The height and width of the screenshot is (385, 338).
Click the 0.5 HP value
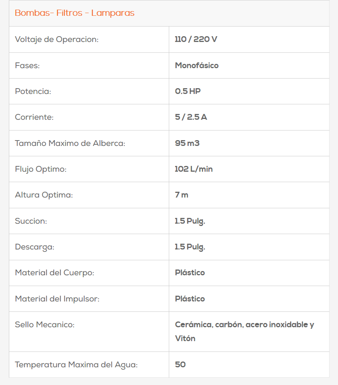(x=188, y=91)
